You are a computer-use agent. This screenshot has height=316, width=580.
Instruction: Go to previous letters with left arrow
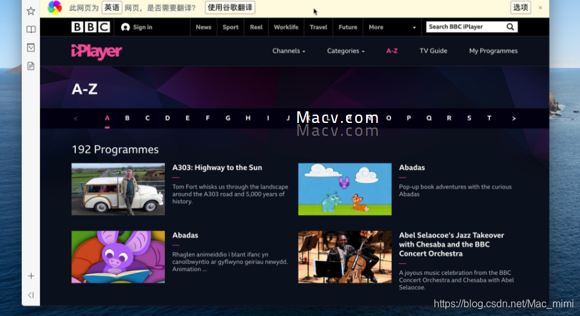pyautogui.click(x=76, y=118)
